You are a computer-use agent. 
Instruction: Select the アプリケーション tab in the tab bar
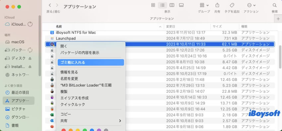(x=162, y=19)
